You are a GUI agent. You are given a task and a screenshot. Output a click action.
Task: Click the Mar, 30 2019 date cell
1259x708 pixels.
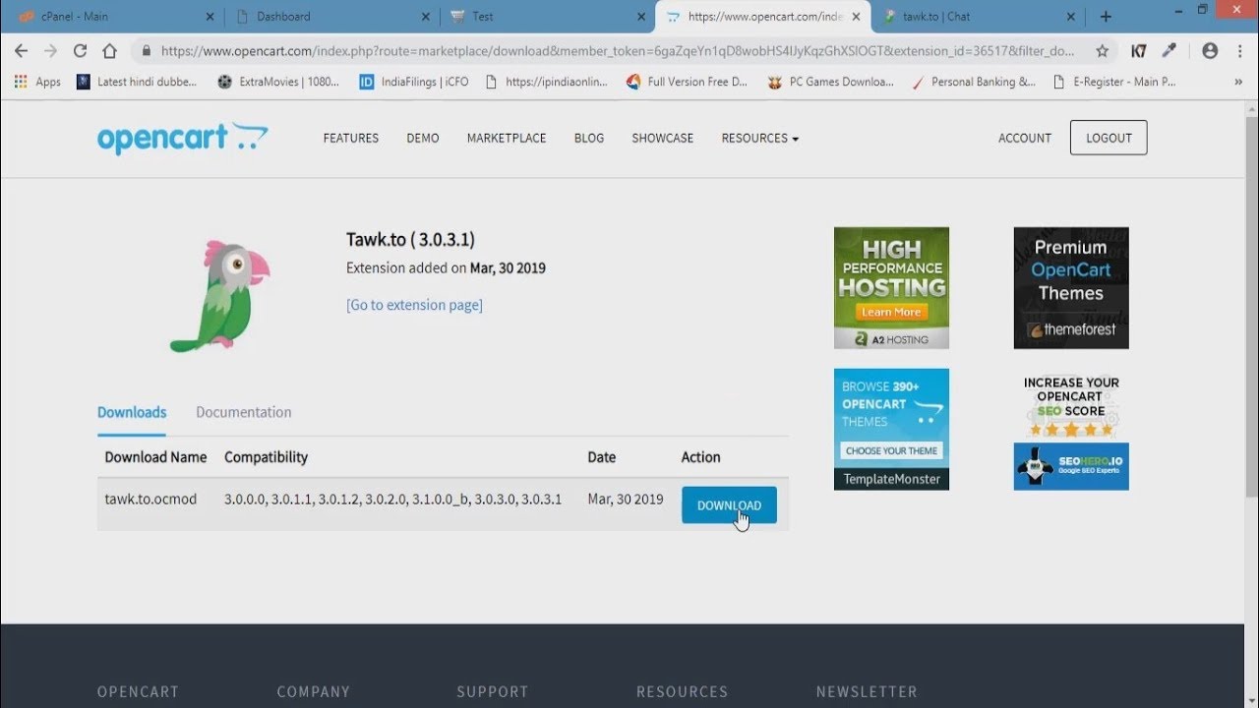point(626,500)
